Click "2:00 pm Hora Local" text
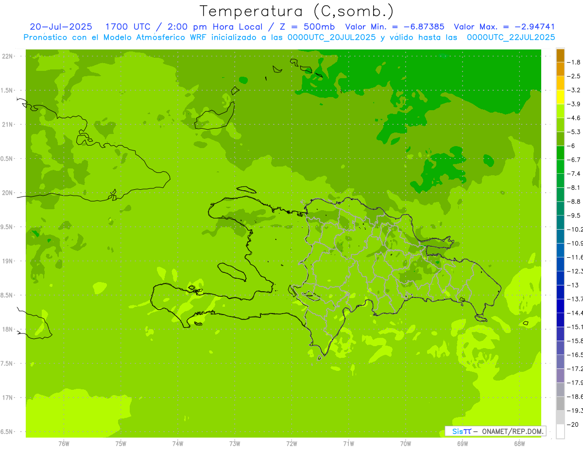This screenshot has width=583, height=450. [215, 27]
